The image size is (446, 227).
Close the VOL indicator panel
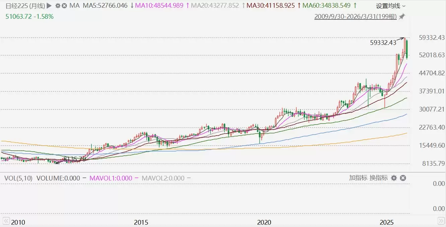[403, 178]
